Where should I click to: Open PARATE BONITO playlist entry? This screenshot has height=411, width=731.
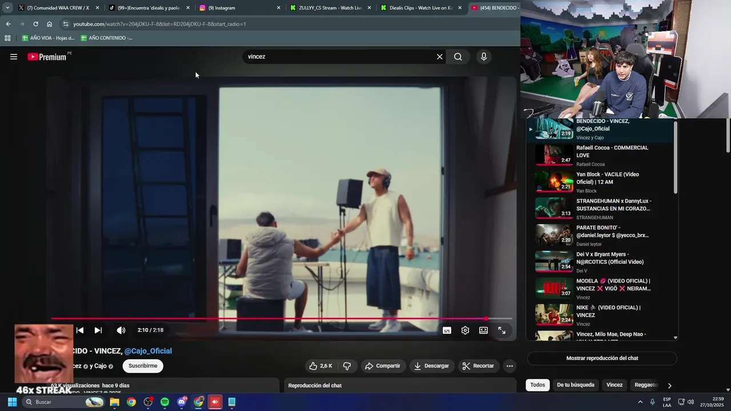[x=600, y=235]
